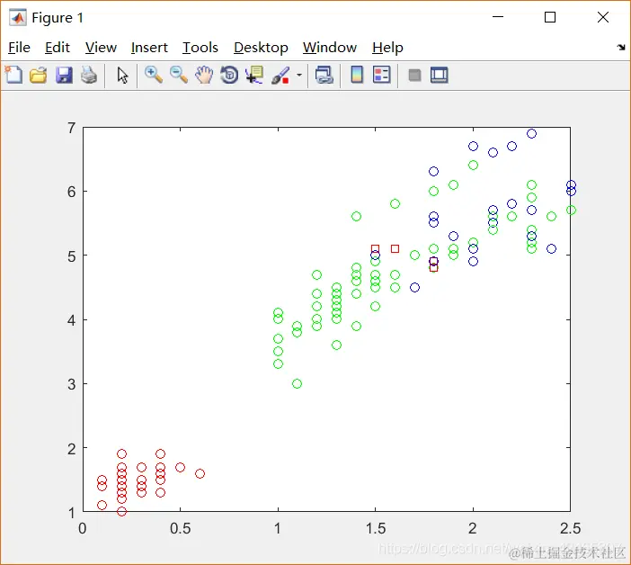Click the red circle at x=0.6

click(x=200, y=473)
